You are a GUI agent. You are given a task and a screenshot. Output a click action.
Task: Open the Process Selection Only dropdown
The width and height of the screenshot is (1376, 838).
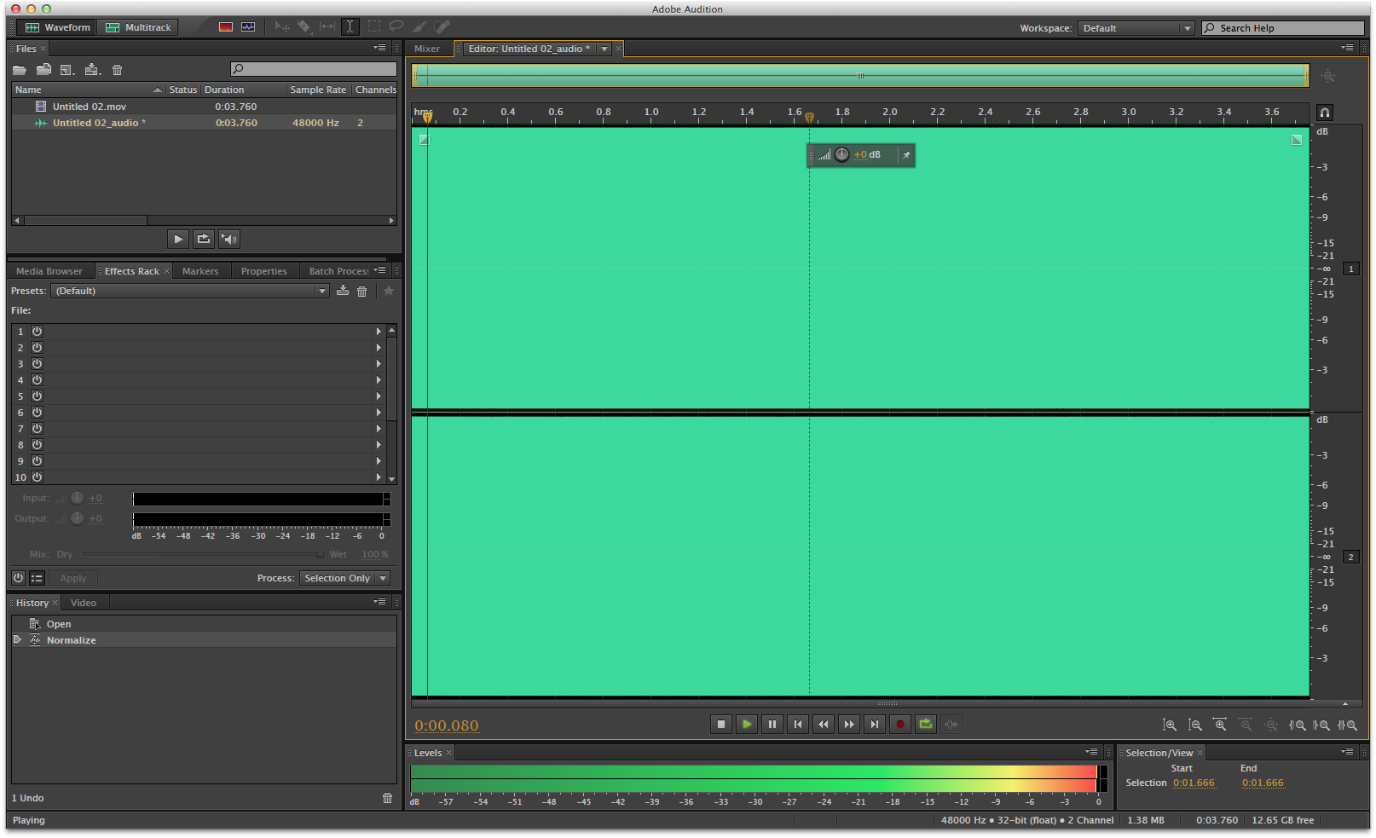coord(344,578)
